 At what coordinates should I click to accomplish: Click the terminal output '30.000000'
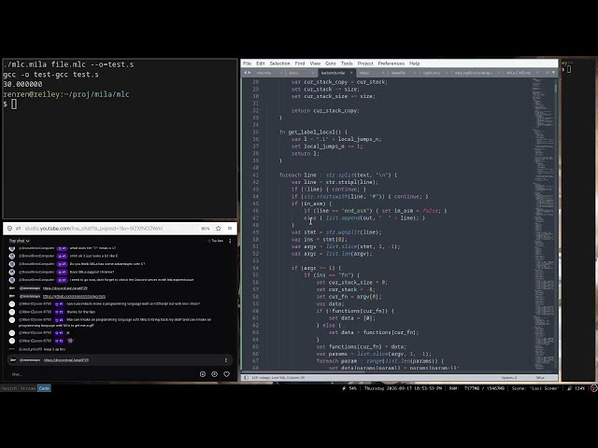point(22,84)
